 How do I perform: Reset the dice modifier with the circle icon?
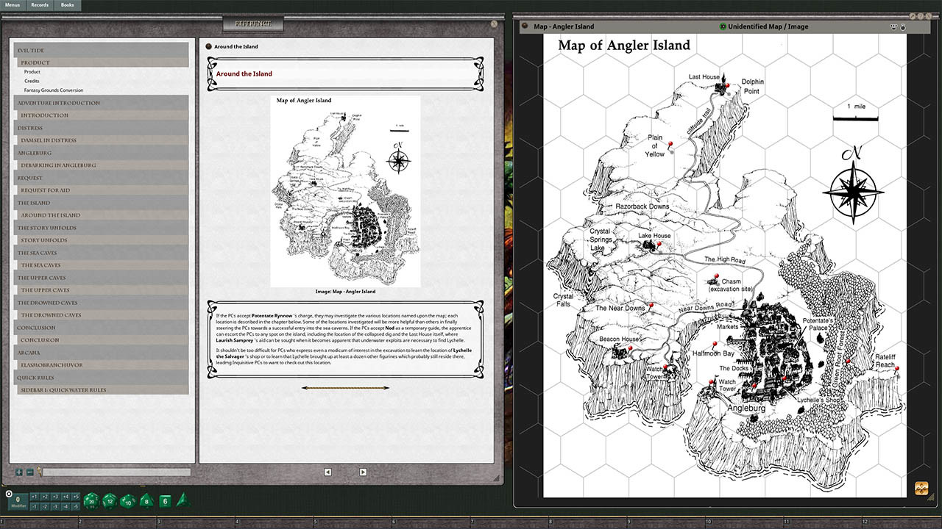[9, 494]
